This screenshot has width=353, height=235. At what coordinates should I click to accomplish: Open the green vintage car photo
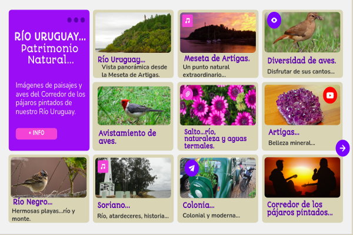218,177
